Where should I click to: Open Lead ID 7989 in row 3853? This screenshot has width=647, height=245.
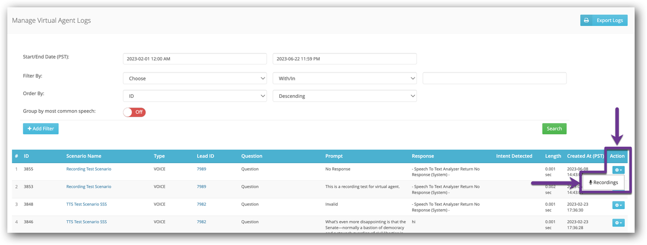pyautogui.click(x=201, y=187)
